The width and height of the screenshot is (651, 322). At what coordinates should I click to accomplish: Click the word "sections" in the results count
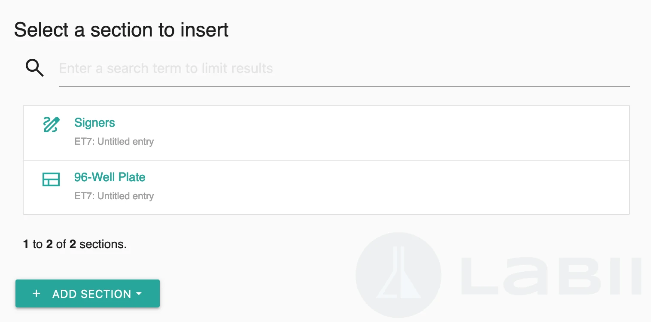[x=103, y=244]
